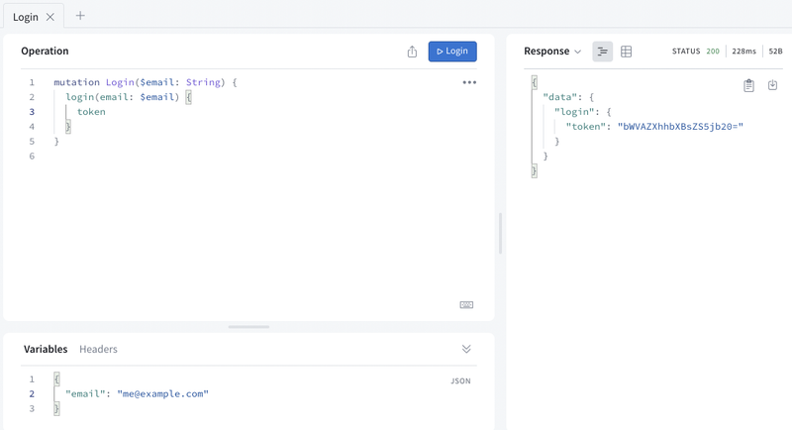Open the Response dropdown
This screenshot has height=430, width=792.
pyautogui.click(x=552, y=52)
